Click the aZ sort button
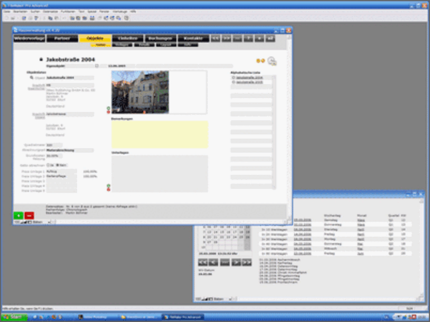The width and height of the screenshot is (430, 322). click(x=270, y=38)
